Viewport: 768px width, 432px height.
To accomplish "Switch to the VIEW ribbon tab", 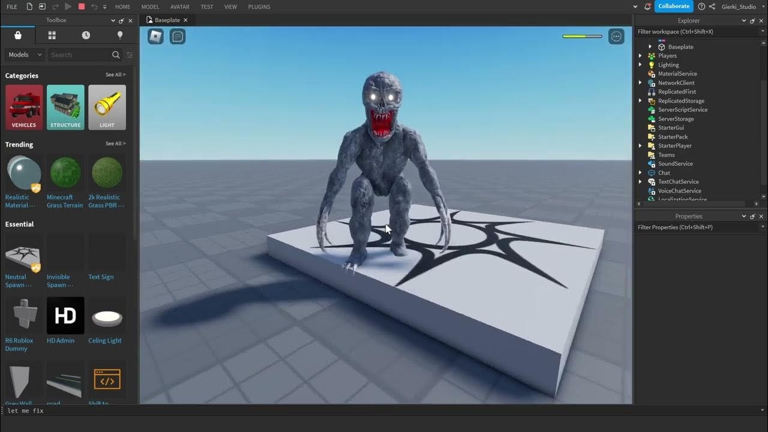I will (230, 7).
